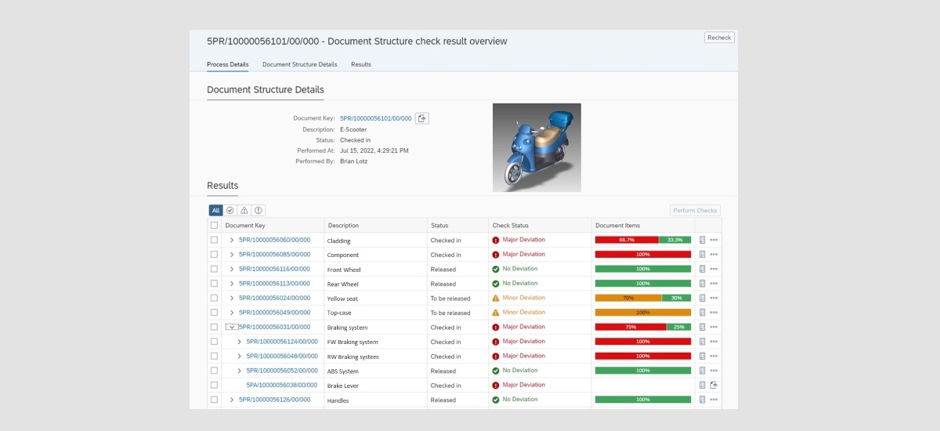This screenshot has width=940, height=431.
Task: Filter results by warning triangle icon
Action: (x=244, y=210)
